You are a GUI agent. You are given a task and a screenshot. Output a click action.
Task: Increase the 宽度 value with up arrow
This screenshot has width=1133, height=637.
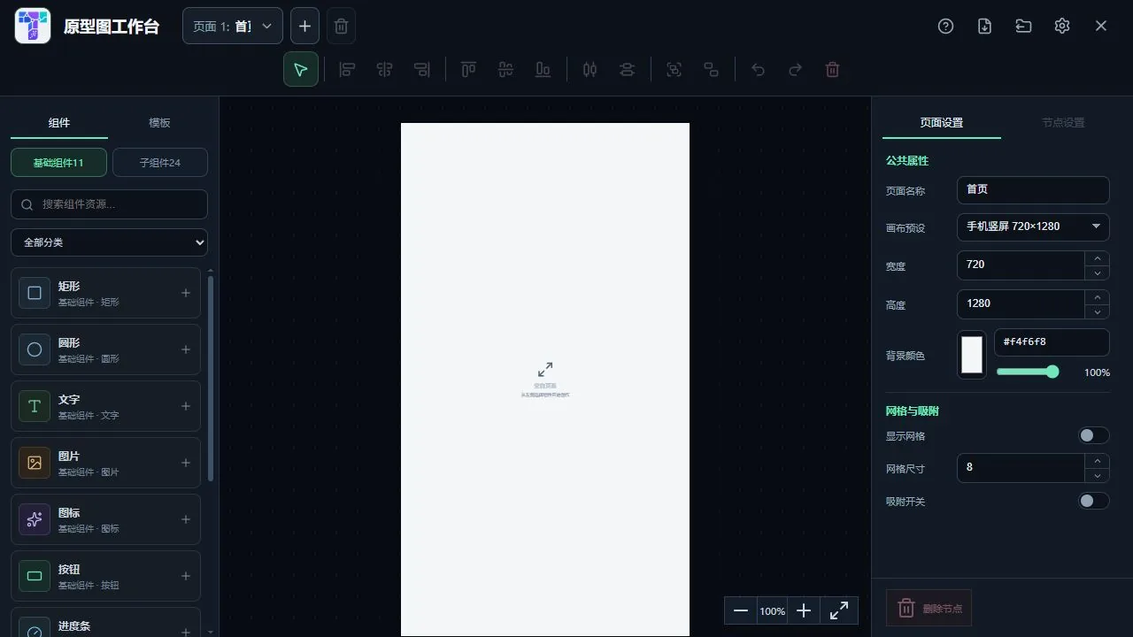[1098, 258]
